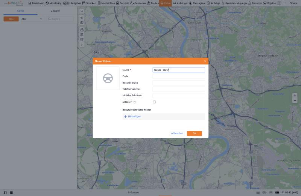The image size is (301, 196).
Task: Toggle the map visibility eye icon
Action: pos(82,18)
